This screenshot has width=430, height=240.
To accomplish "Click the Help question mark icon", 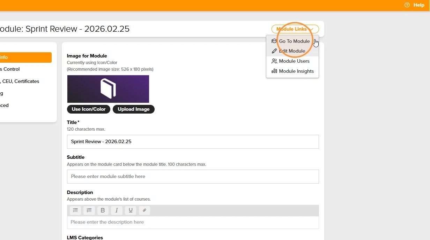I will click(407, 5).
